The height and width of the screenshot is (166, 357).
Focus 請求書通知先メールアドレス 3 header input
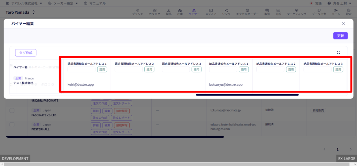[x=176, y=69]
